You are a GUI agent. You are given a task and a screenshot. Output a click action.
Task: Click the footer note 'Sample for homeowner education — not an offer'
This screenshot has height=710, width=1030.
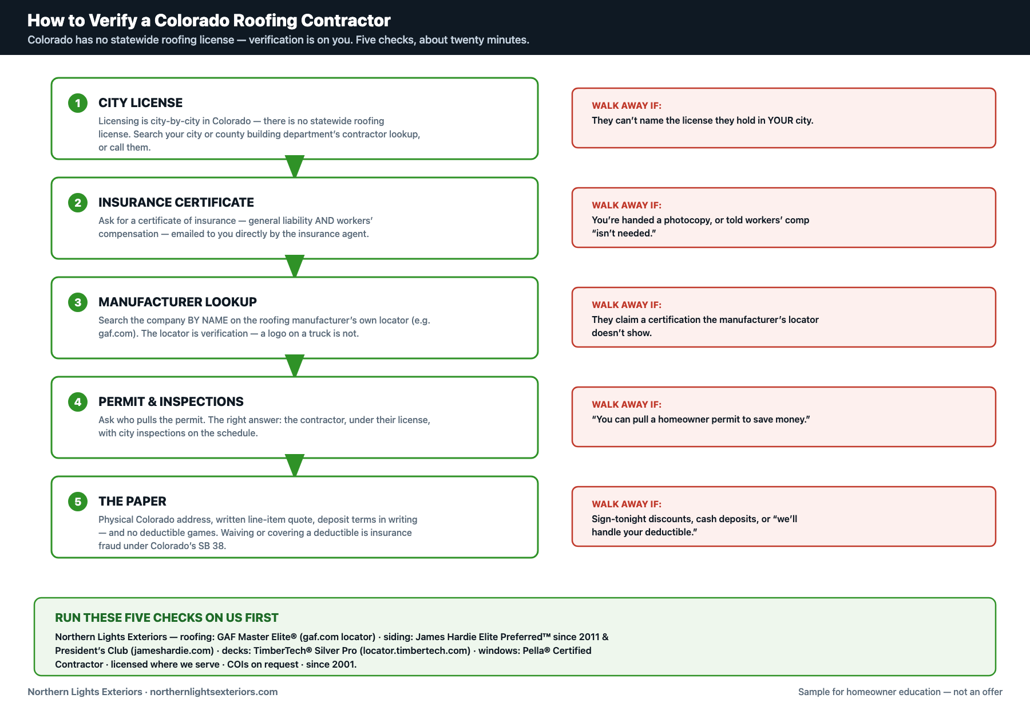tap(900, 692)
